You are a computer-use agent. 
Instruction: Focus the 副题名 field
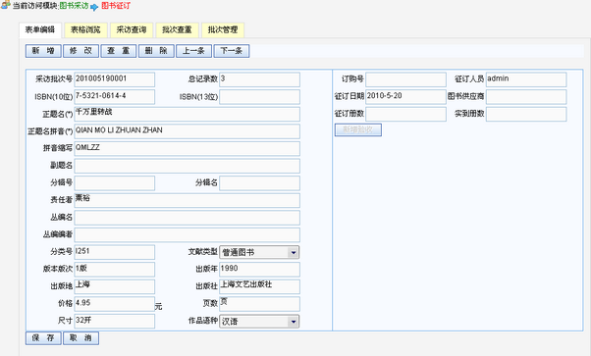click(x=187, y=166)
